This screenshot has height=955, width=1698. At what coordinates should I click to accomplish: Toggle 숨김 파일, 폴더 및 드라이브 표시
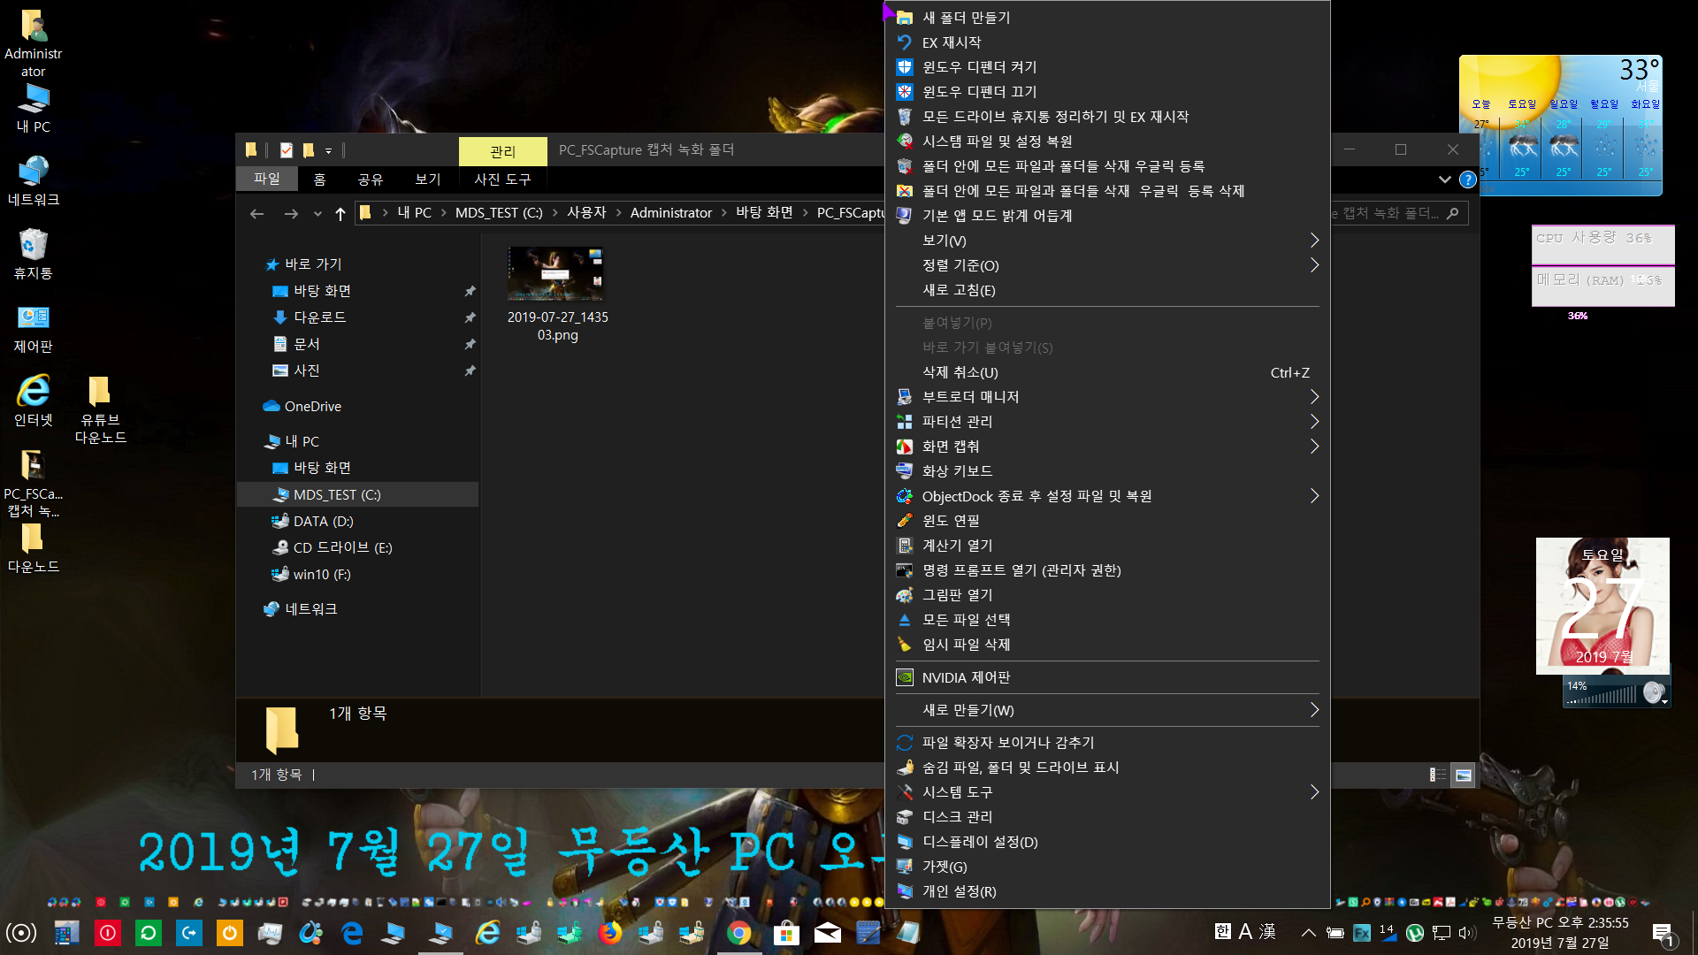click(x=1107, y=768)
